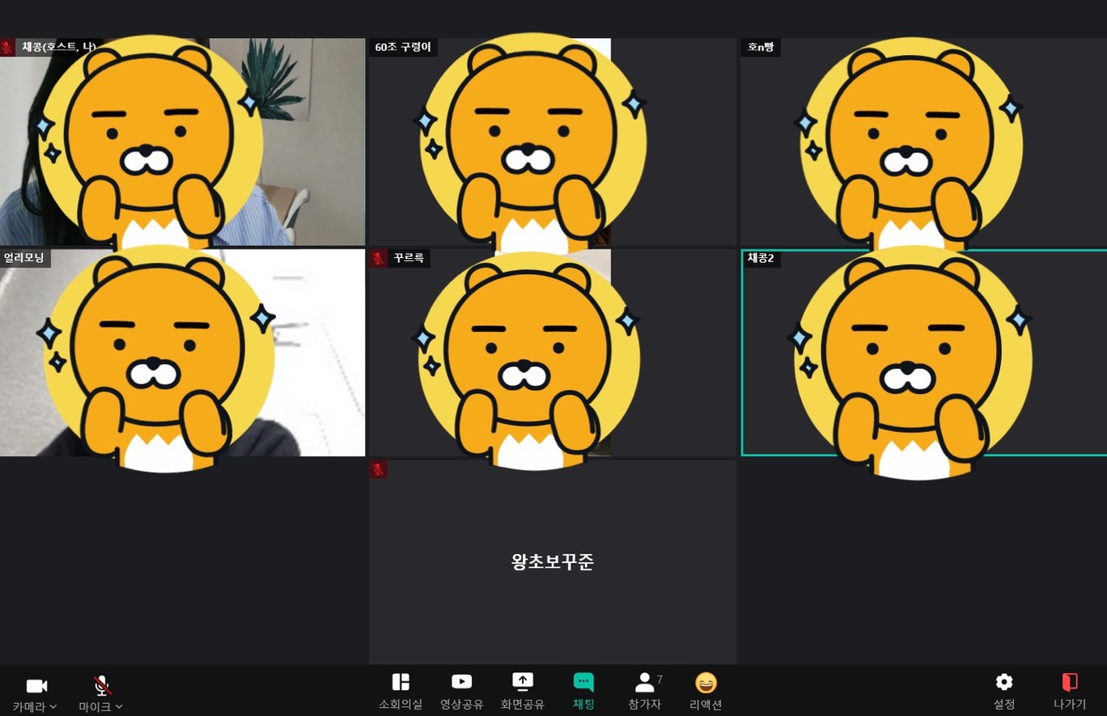Select the 왕초보꾸준 participant tile

click(x=553, y=562)
